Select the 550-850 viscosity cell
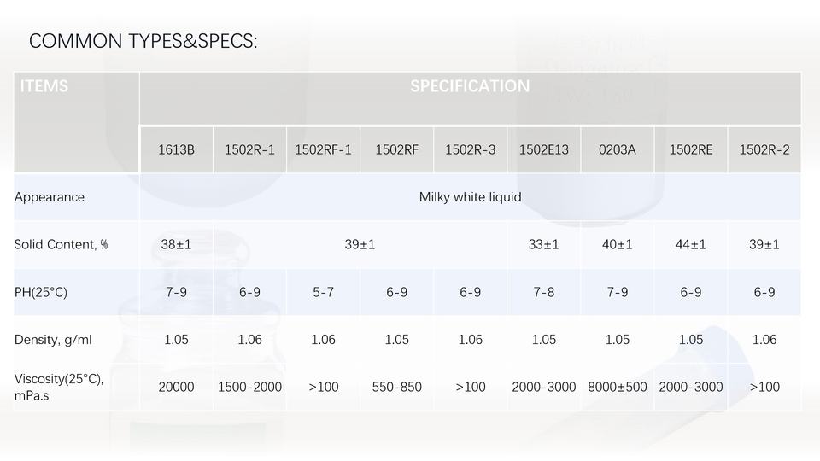The width and height of the screenshot is (820, 461). 396,388
